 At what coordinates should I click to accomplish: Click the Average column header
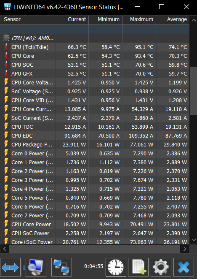(173, 20)
